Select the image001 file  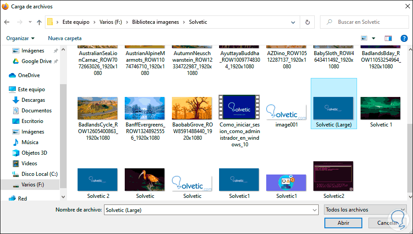click(x=286, y=112)
